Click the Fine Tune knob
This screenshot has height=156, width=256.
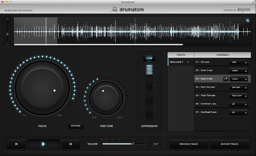coord(106,98)
